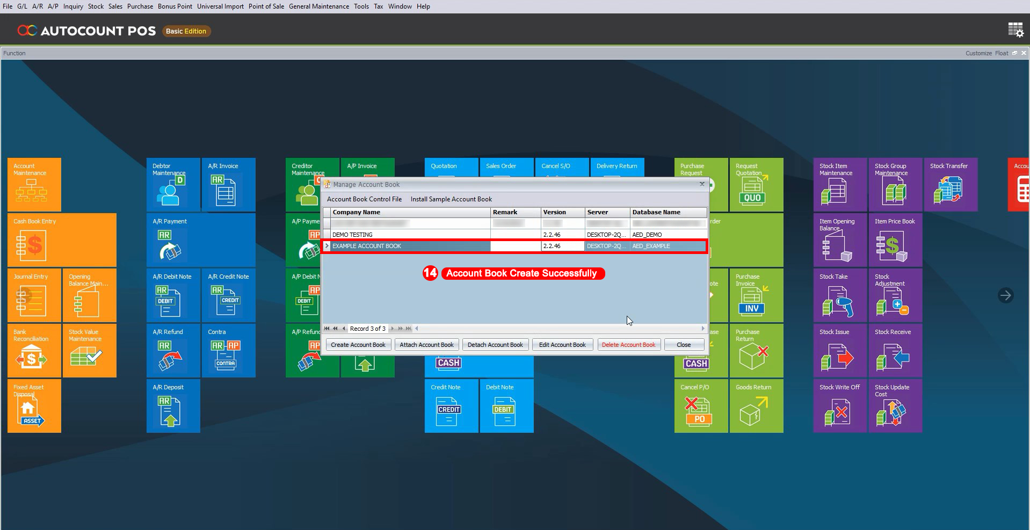The height and width of the screenshot is (530, 1030).
Task: Sort by Company Name column header
Action: click(410, 212)
